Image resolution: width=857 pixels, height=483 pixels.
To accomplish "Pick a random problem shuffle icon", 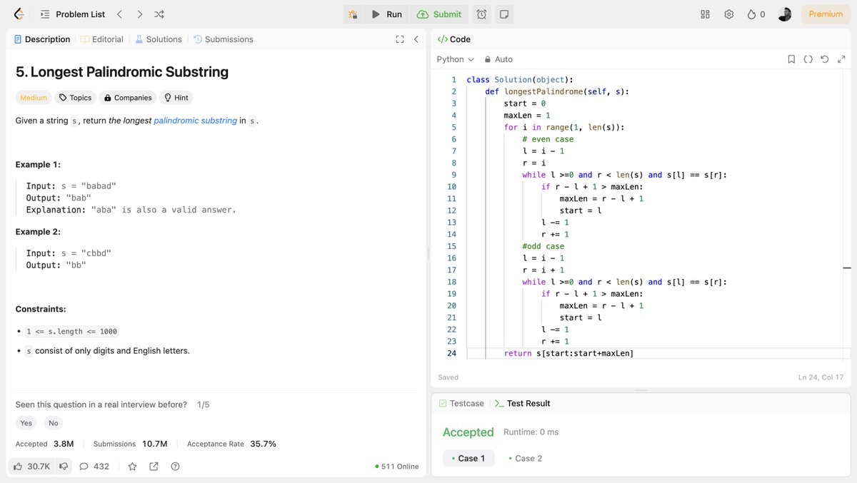I will click(x=159, y=14).
